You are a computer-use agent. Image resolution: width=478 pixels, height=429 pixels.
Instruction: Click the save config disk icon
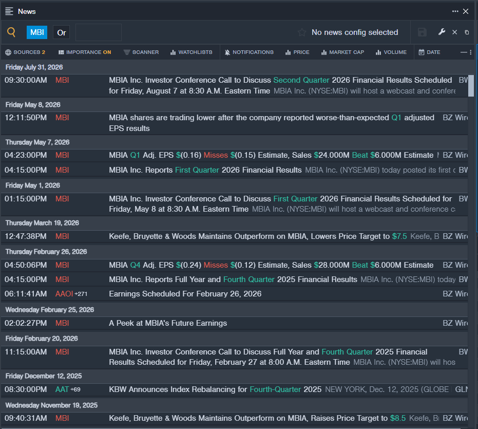422,32
